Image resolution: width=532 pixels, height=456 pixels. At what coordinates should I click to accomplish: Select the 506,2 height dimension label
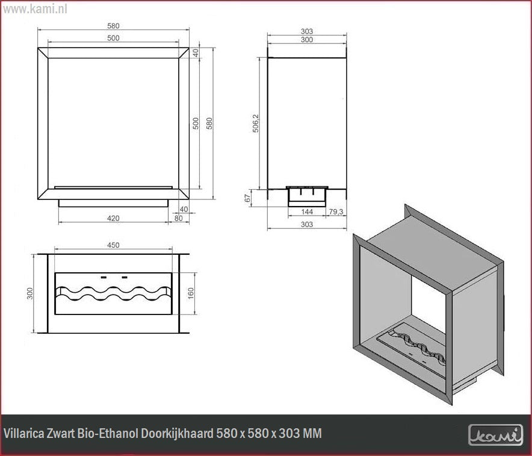click(255, 123)
